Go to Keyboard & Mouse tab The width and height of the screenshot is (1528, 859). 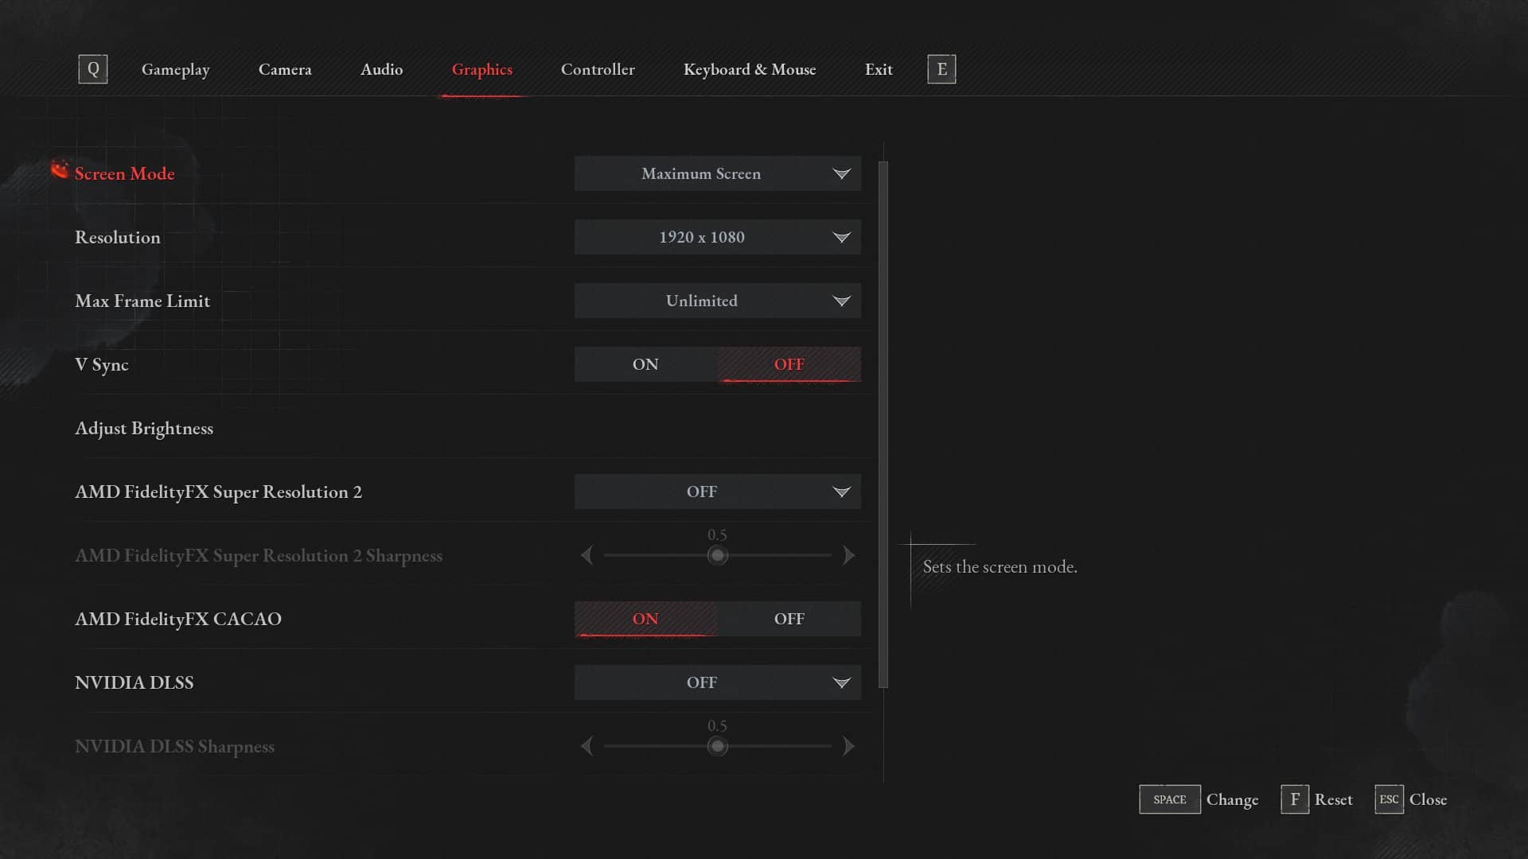(750, 70)
